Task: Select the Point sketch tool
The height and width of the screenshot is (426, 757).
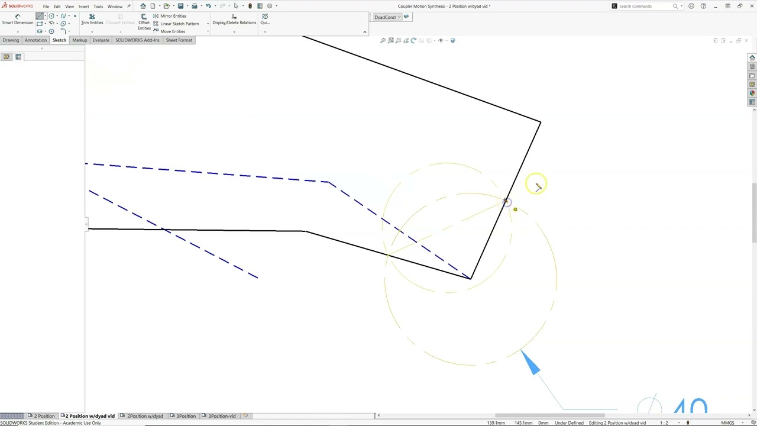Action: click(x=75, y=16)
